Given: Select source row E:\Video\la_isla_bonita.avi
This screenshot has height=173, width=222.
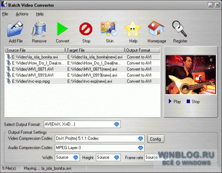Looking at the screenshot, I should tap(35, 57).
